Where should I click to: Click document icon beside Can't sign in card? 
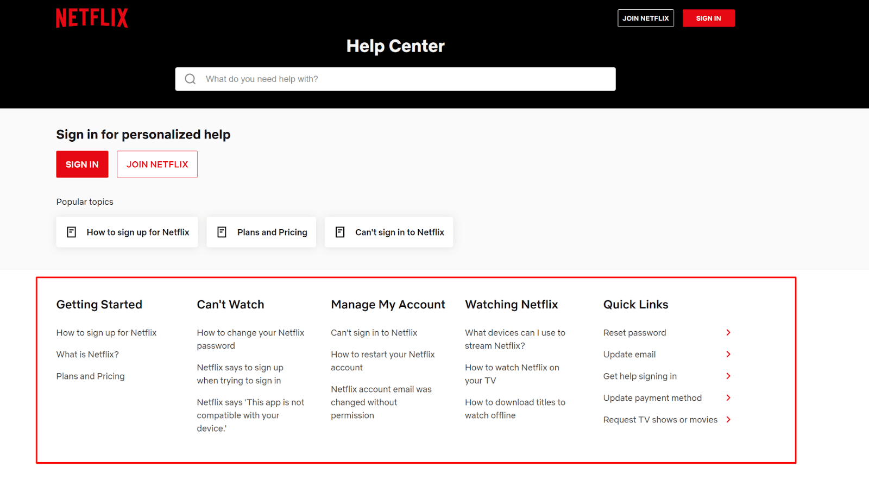(340, 232)
